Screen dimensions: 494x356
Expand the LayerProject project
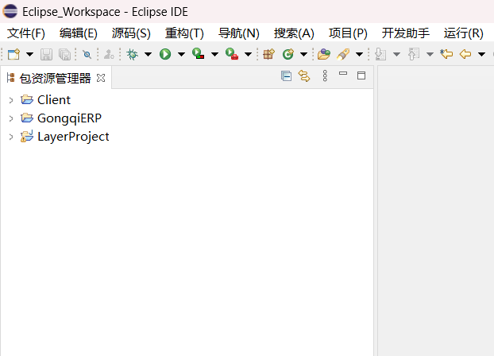(x=11, y=137)
